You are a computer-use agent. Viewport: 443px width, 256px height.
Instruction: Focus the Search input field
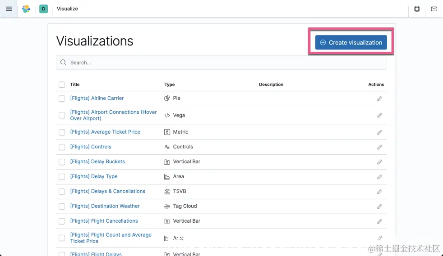(x=221, y=63)
